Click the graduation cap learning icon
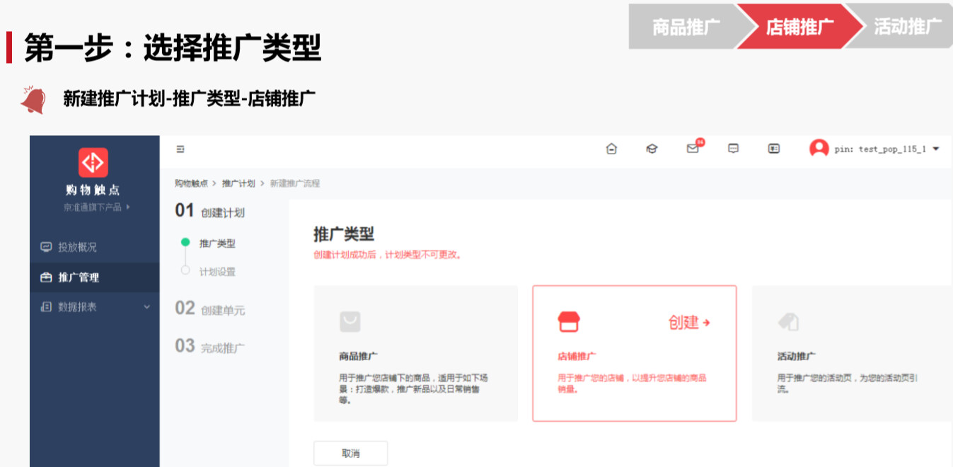Image resolution: width=953 pixels, height=467 pixels. pyautogui.click(x=652, y=149)
